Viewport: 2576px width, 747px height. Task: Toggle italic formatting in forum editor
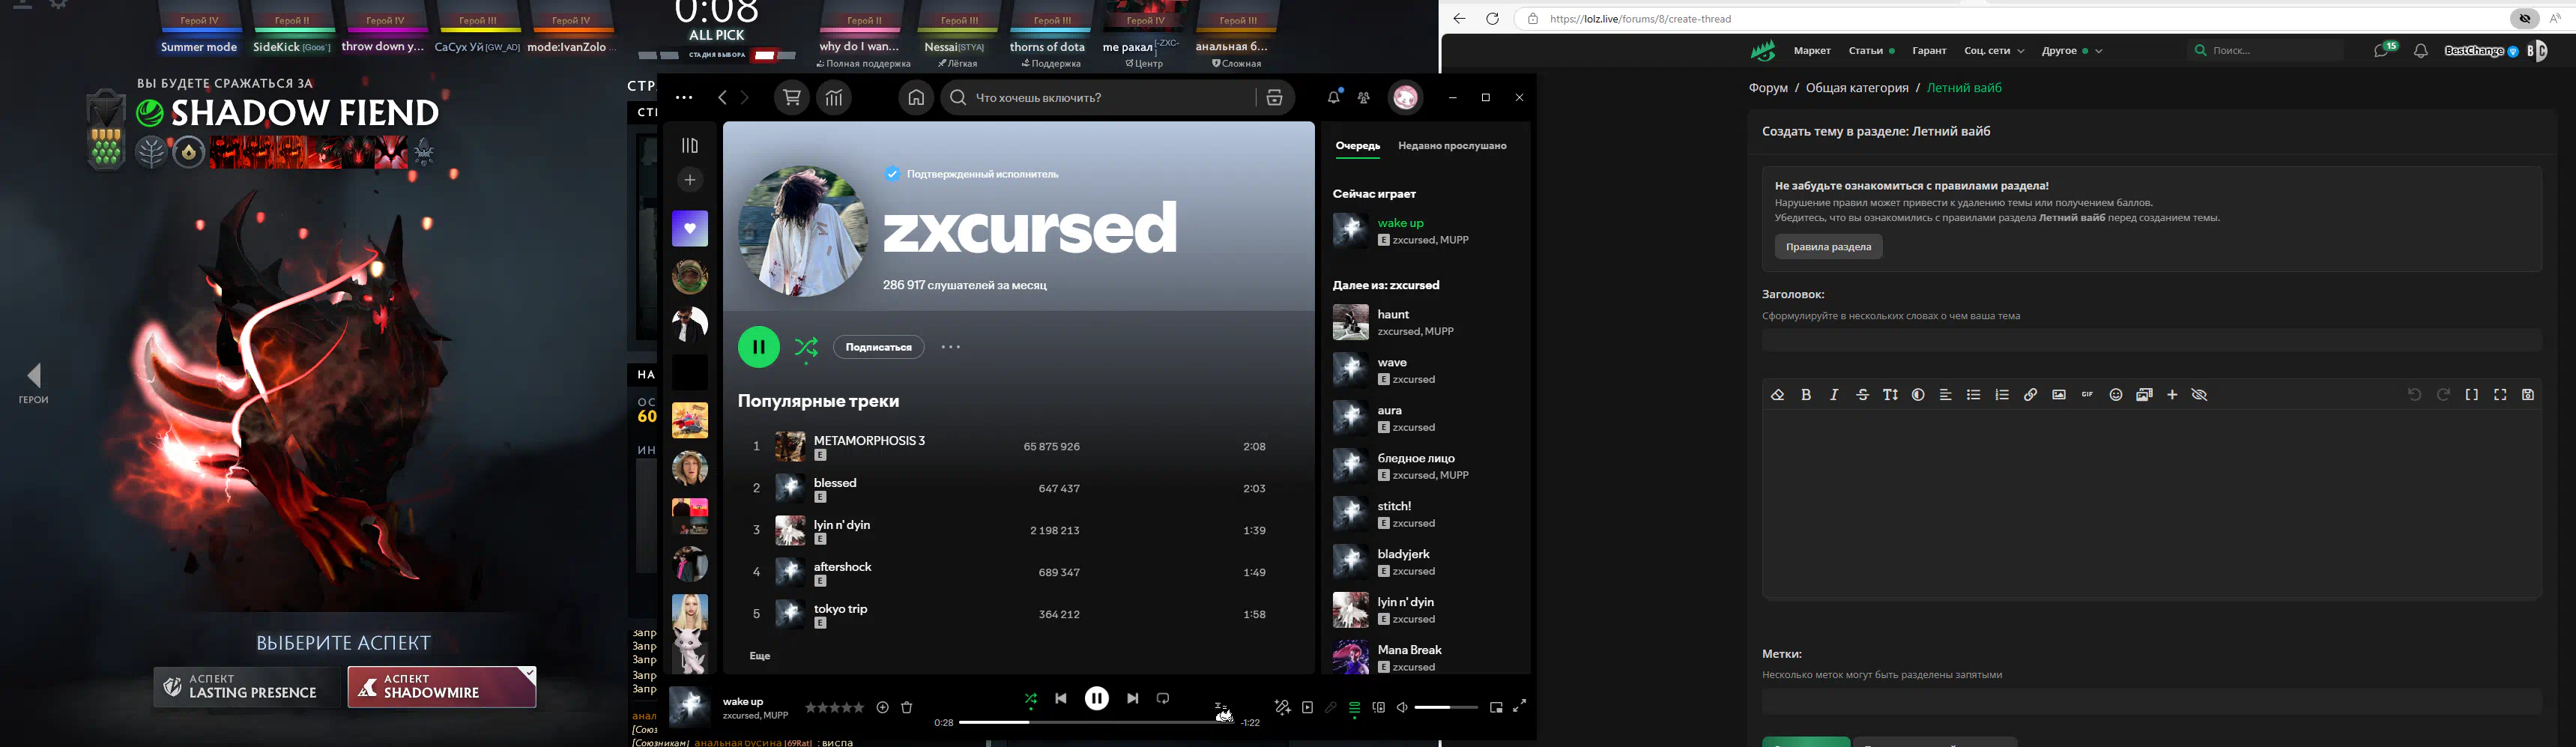(x=1834, y=395)
